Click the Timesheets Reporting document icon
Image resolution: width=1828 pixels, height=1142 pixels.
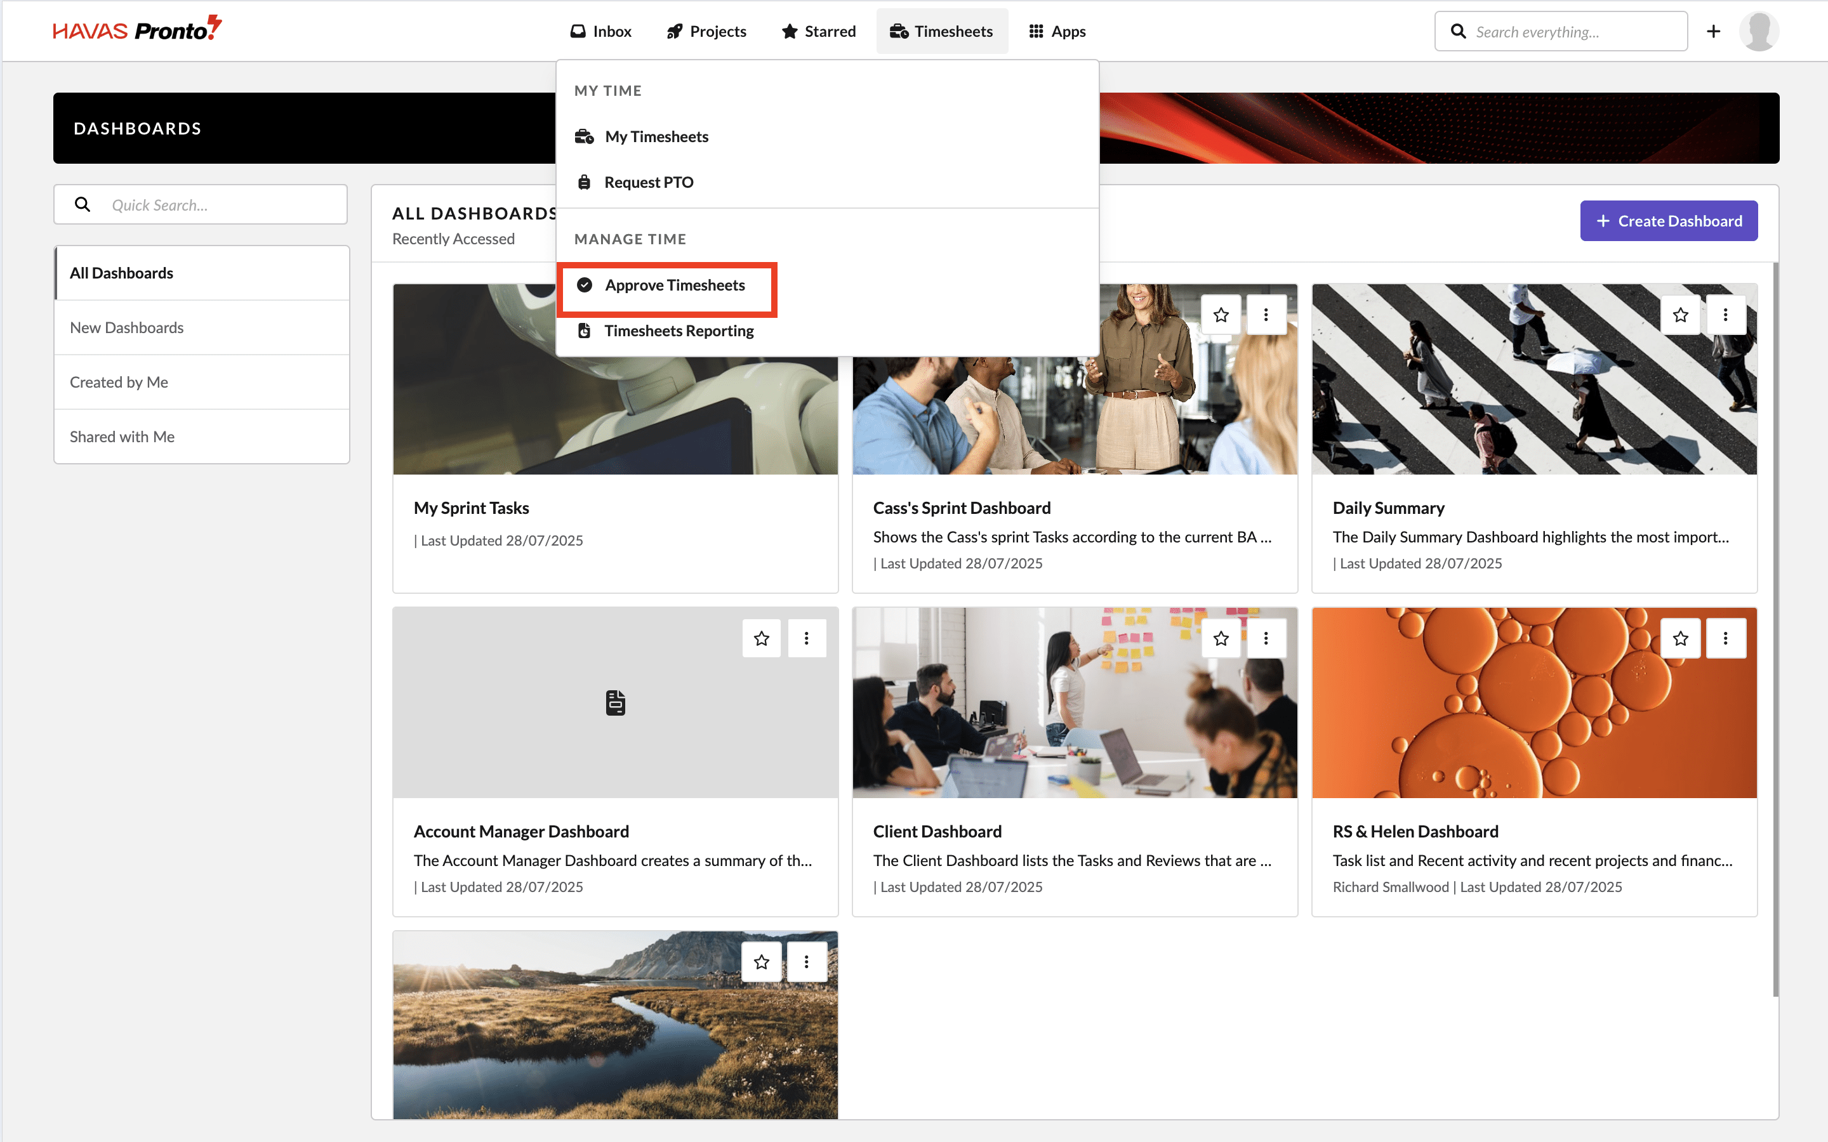coord(584,331)
